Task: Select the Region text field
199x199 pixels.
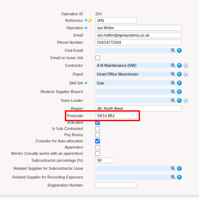Action: [x=138, y=108]
